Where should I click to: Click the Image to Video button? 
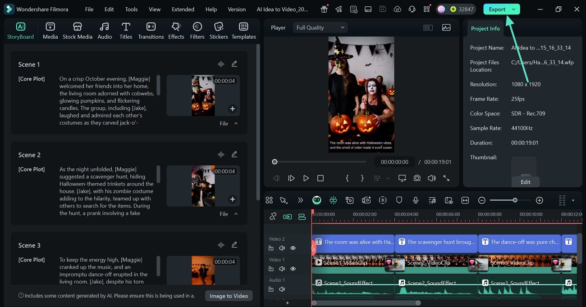(x=229, y=296)
